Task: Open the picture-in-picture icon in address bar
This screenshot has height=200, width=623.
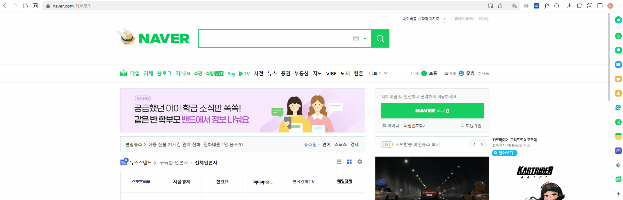Action: click(x=490, y=6)
